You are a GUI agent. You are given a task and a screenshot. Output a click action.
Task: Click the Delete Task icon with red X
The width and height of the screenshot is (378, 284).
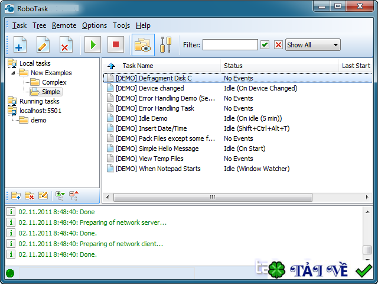point(66,45)
